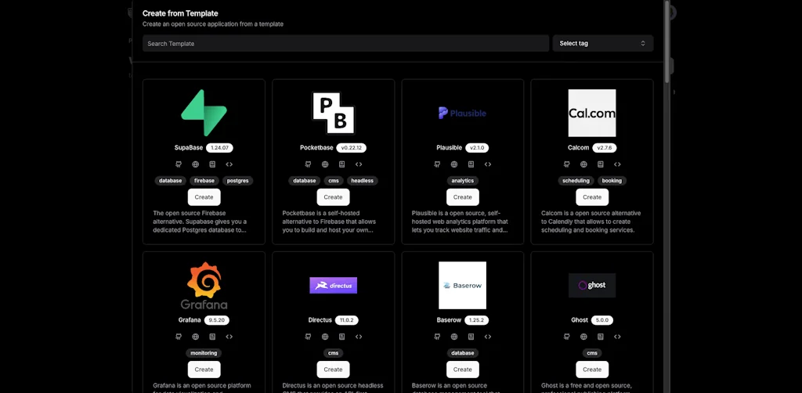
Task: Open Directus documentation book icon
Action: tap(341, 337)
